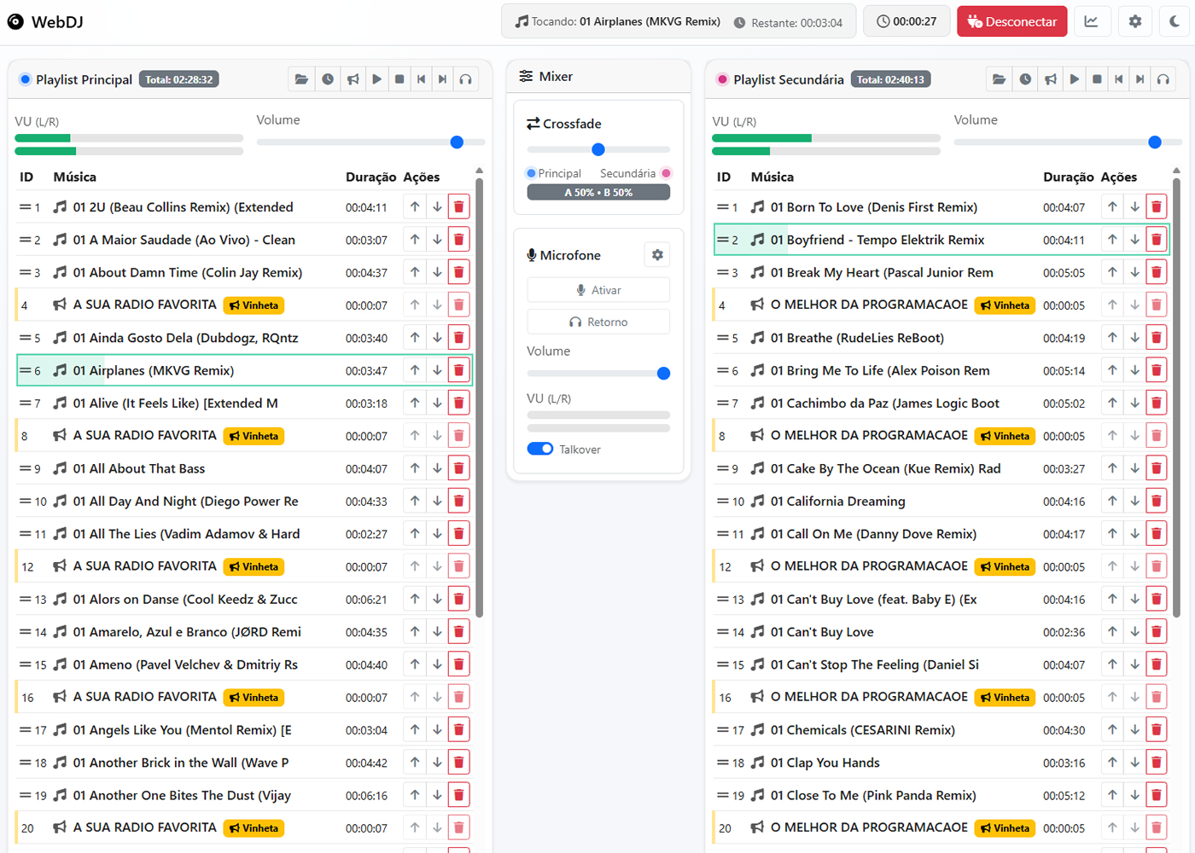Click clock icon in Playlist Principal toolbar
This screenshot has width=1195, height=853.
(328, 79)
